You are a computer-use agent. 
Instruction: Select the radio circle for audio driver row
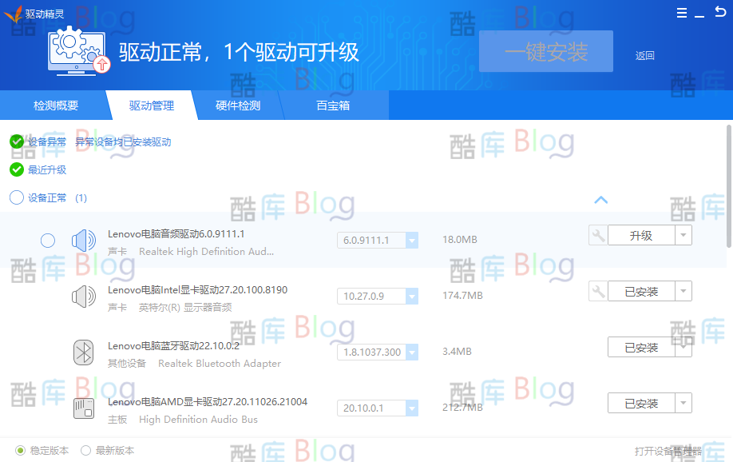pos(47,240)
